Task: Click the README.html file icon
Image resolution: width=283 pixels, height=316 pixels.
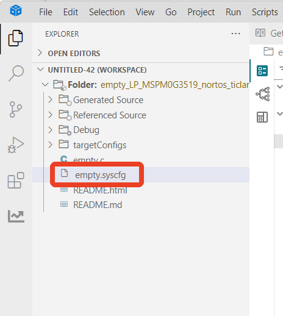Action: point(64,190)
